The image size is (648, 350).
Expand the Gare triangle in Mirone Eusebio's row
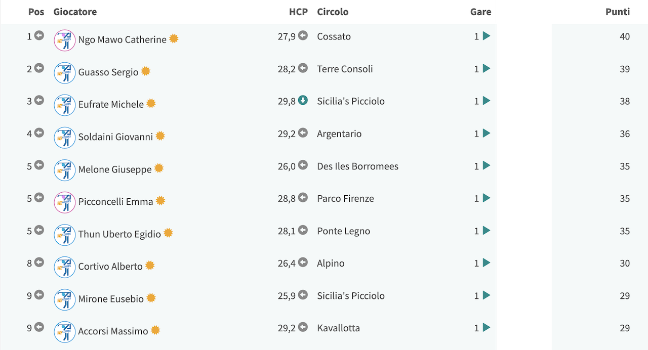coord(487,295)
